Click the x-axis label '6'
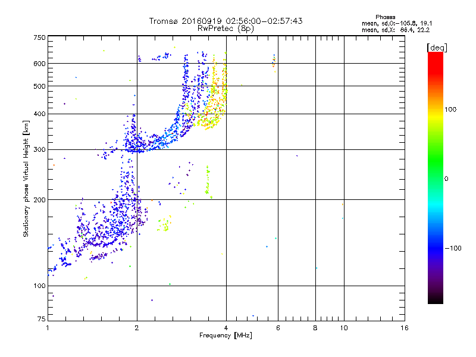The width and height of the screenshot is (476, 357). click(278, 328)
